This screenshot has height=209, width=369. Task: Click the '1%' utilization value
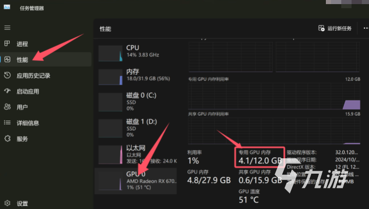[193, 161]
